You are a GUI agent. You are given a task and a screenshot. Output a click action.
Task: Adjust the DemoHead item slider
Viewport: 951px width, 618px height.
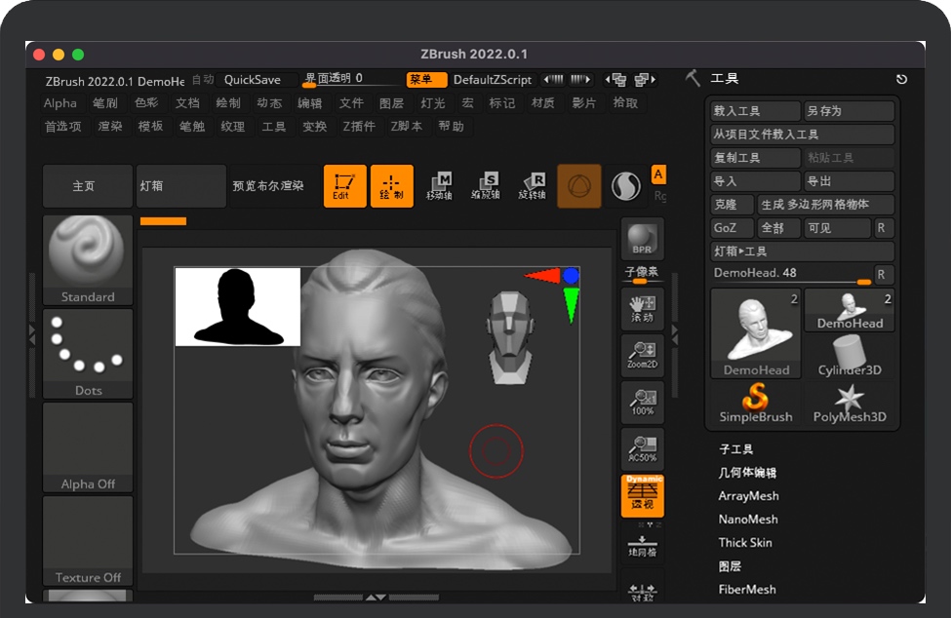(791, 275)
